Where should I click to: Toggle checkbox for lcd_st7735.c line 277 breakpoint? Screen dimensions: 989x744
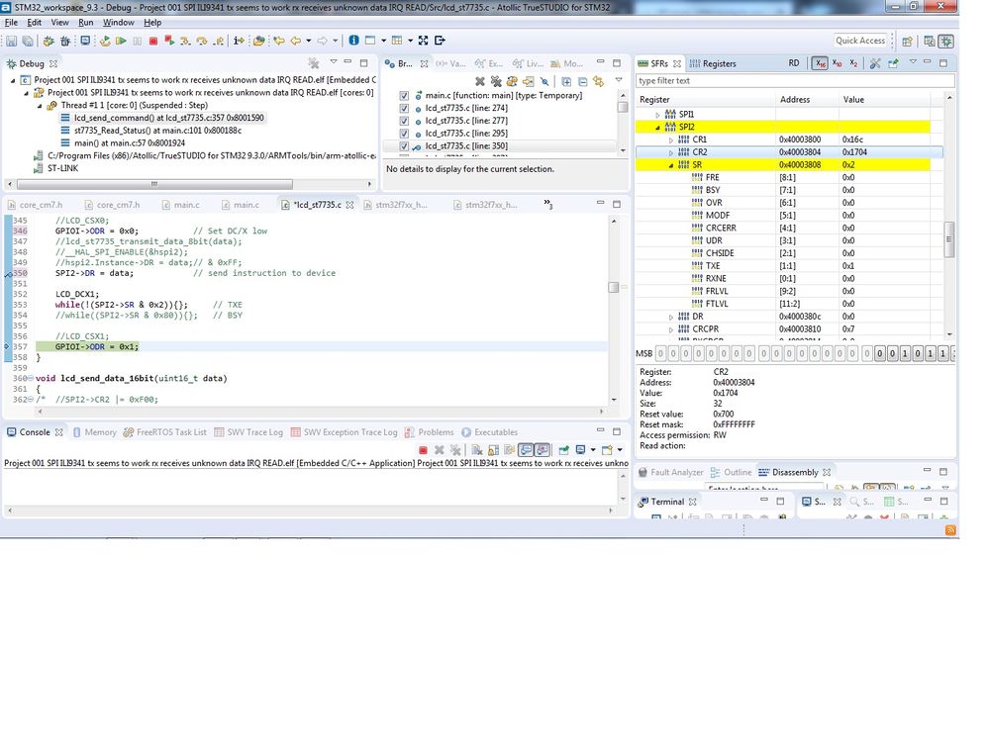pos(404,121)
